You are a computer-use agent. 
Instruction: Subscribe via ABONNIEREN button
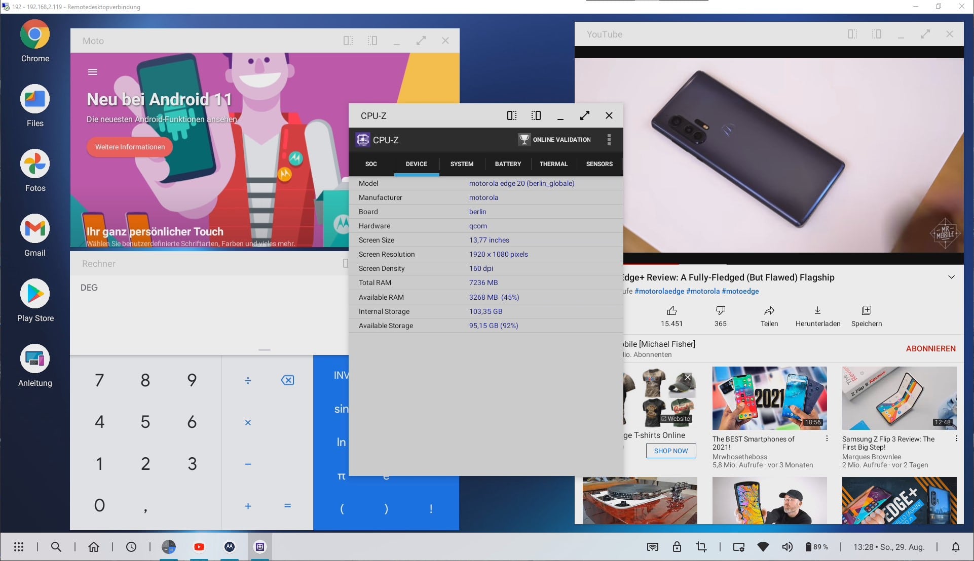click(930, 348)
